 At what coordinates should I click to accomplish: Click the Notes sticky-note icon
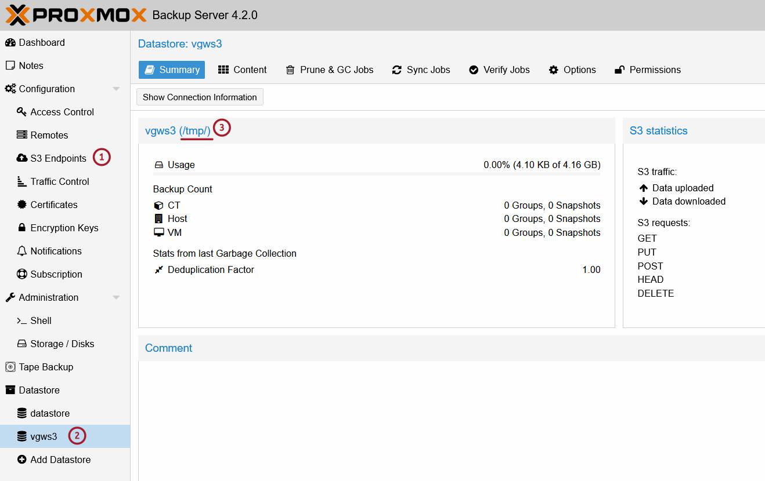coord(10,65)
